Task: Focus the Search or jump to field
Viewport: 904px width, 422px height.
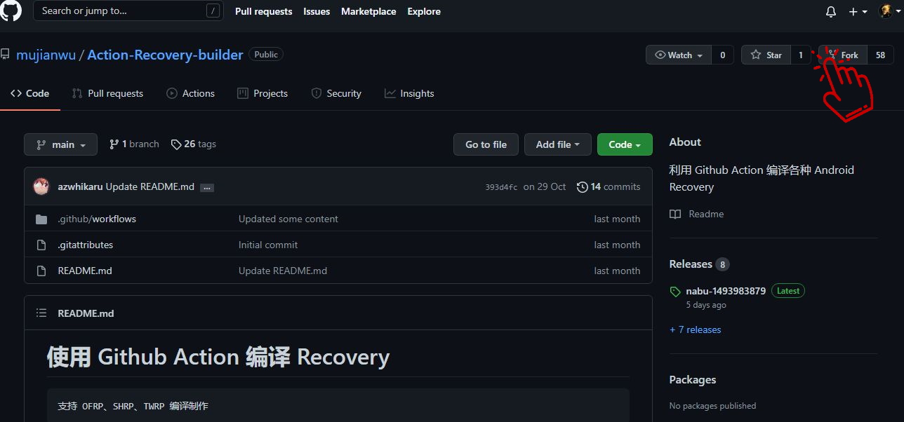Action: click(x=128, y=11)
